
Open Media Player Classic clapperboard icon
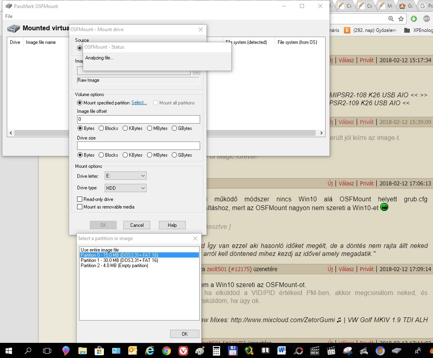pyautogui.click(x=315, y=350)
